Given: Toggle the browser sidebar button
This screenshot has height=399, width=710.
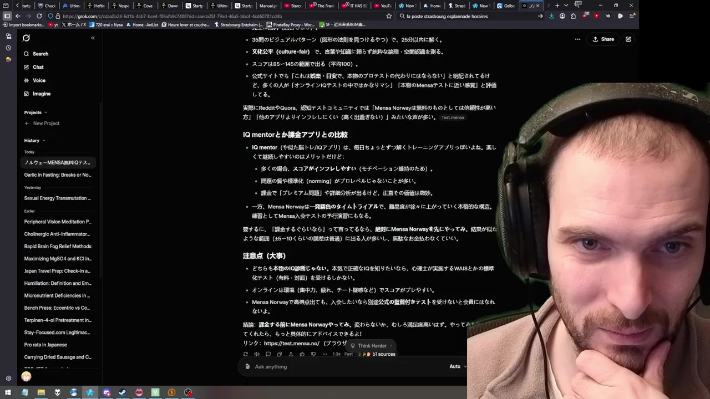Looking at the screenshot, I should (7, 16).
